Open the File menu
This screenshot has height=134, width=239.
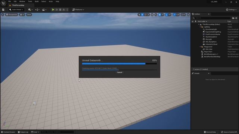[9, 1]
